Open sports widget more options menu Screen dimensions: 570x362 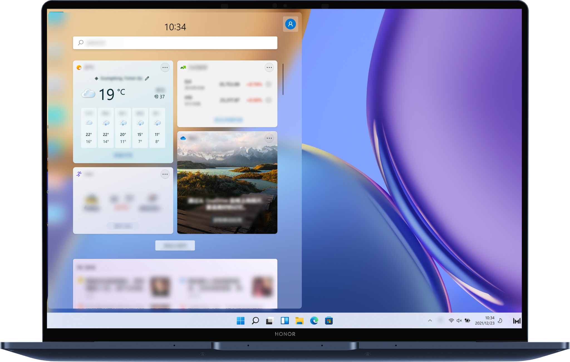click(165, 174)
